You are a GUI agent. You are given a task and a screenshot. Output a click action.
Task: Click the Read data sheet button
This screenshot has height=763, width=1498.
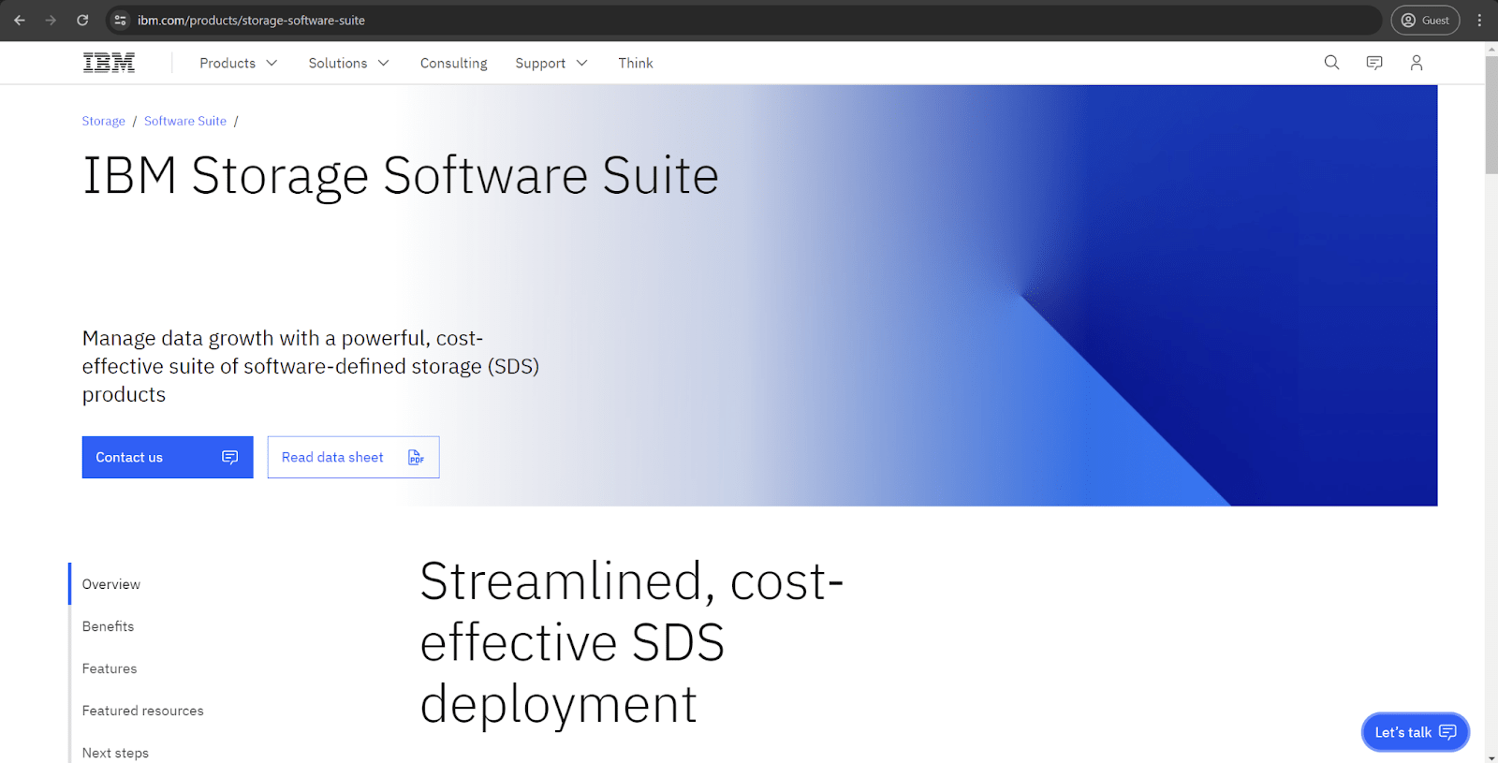point(353,457)
